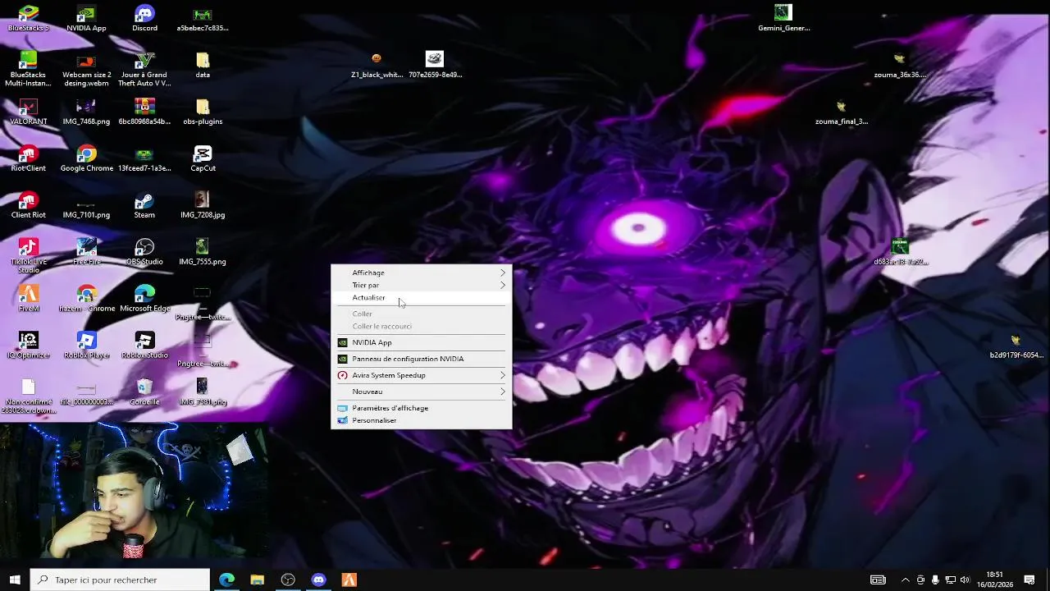
Task: Select the 6bc80968a54b... archive file
Action: [x=144, y=112]
